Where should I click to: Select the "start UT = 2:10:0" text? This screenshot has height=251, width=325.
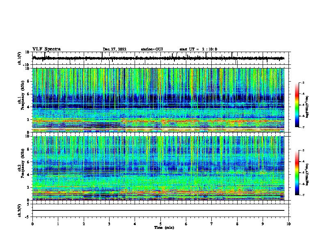click(198, 49)
